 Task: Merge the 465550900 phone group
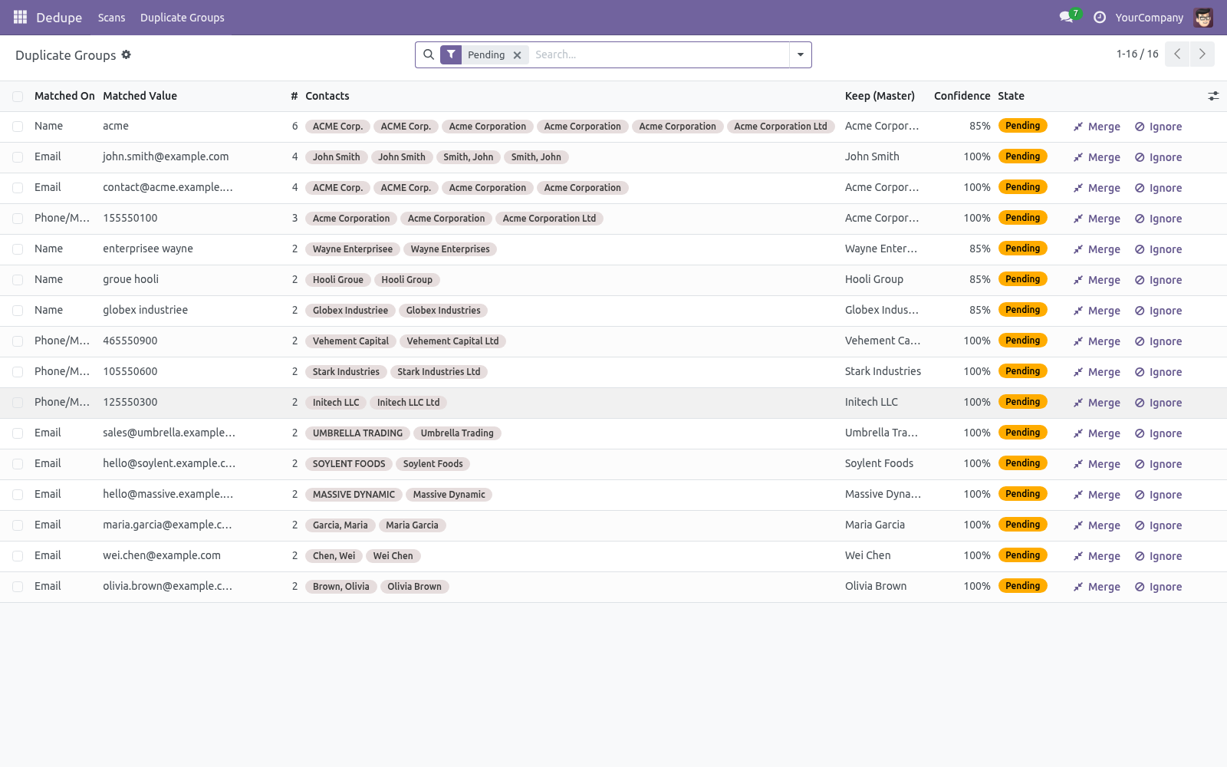[x=1097, y=341]
